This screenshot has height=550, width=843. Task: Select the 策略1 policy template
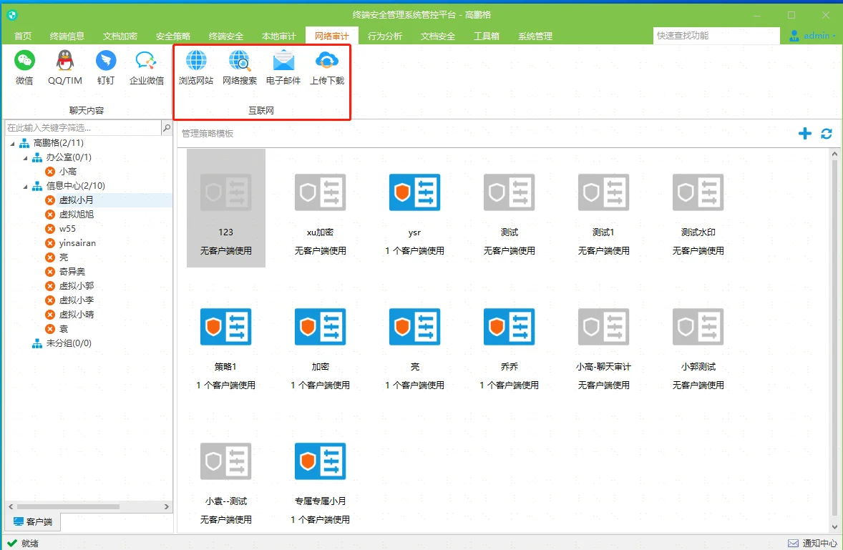[x=226, y=343]
